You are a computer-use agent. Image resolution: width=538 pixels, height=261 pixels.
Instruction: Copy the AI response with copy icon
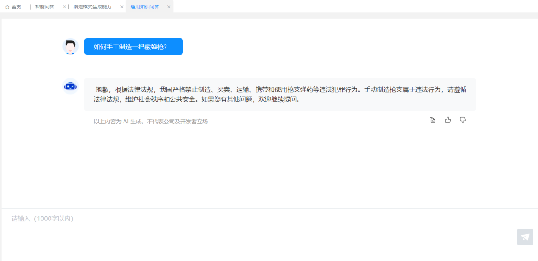pyautogui.click(x=432, y=120)
